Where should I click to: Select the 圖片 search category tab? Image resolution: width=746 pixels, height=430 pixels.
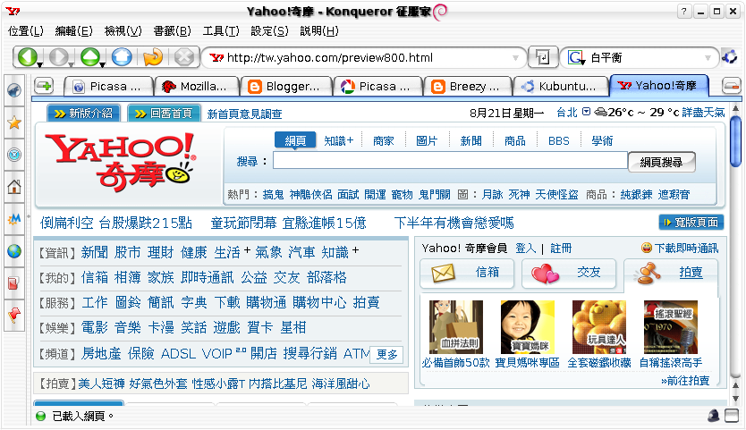(427, 140)
